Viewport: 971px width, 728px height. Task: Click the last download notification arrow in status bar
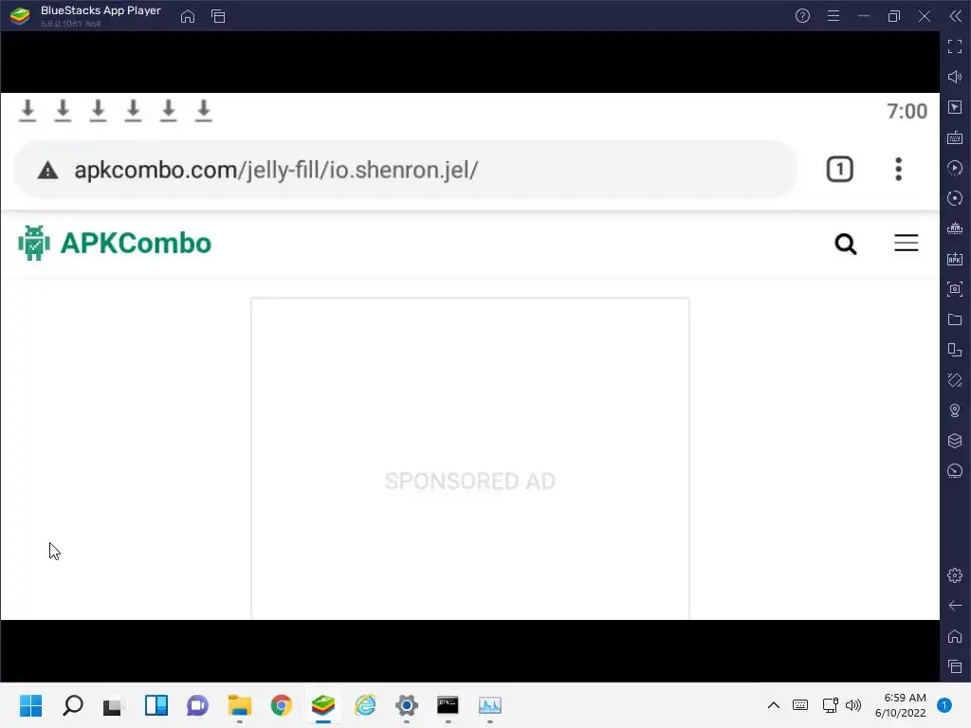point(203,111)
